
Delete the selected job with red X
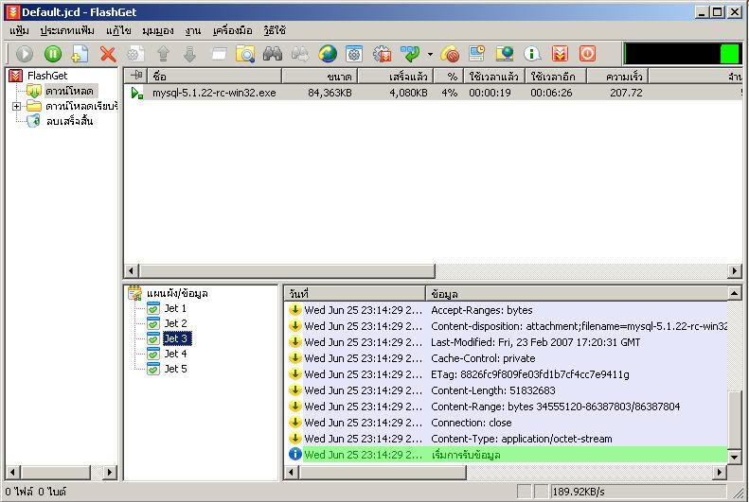(x=108, y=54)
